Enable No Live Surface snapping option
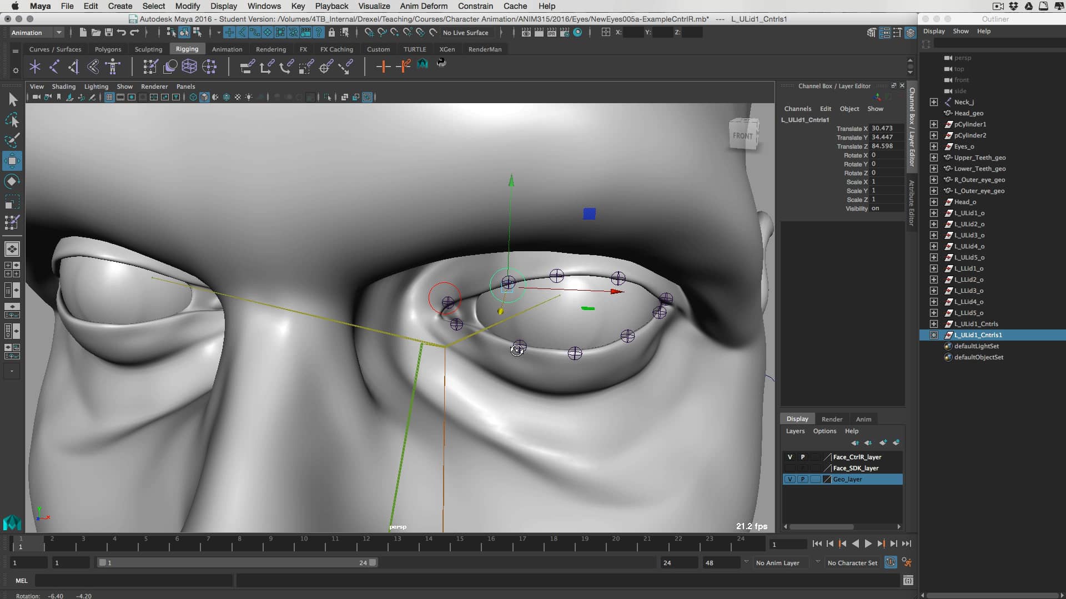 (x=466, y=33)
